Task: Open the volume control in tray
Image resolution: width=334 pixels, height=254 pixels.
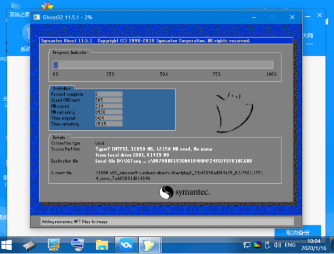Action: [278, 245]
